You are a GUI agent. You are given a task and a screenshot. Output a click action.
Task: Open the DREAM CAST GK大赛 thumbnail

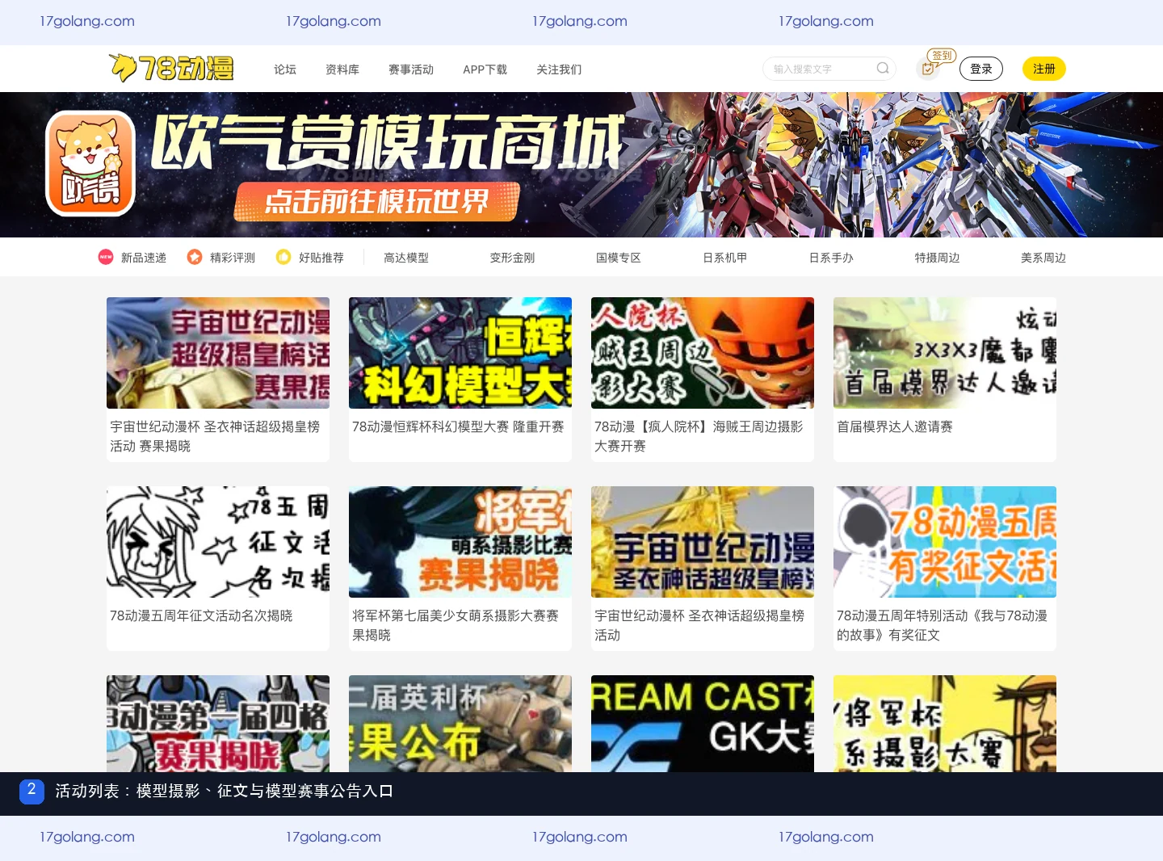(703, 724)
